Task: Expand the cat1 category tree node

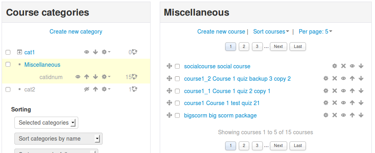Action: (20, 52)
